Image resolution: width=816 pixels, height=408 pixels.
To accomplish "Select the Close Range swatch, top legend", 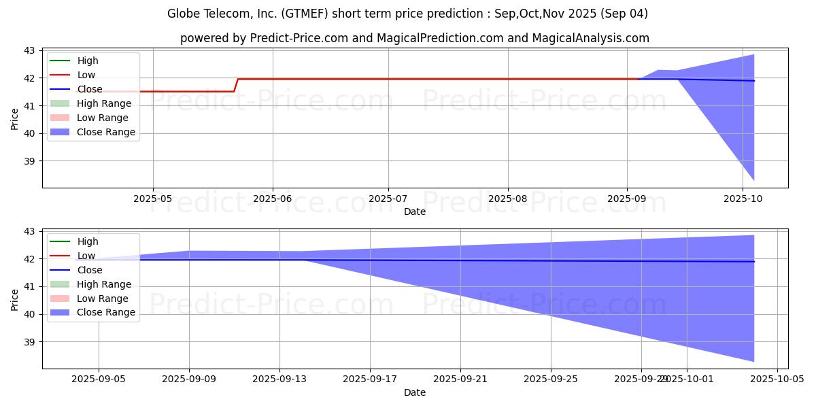I will 60,132.
